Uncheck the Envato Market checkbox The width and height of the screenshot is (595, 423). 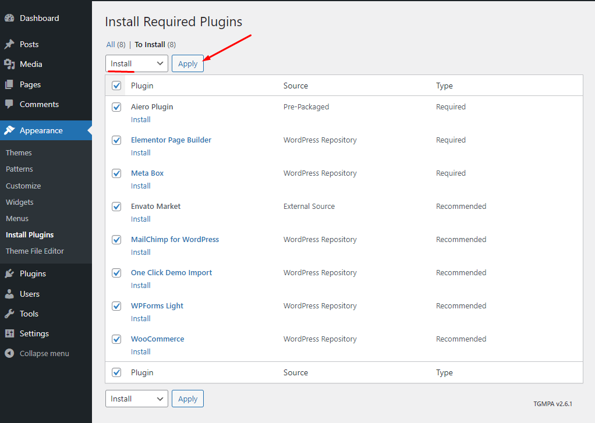tap(116, 207)
